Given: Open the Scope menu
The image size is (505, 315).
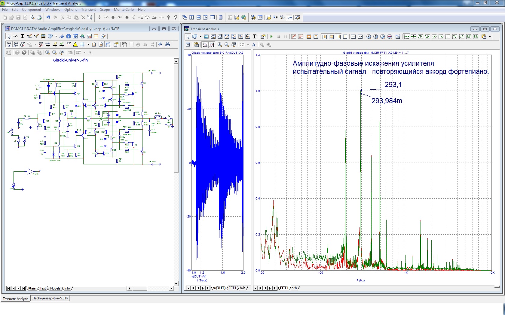Looking at the screenshot, I should click(105, 10).
